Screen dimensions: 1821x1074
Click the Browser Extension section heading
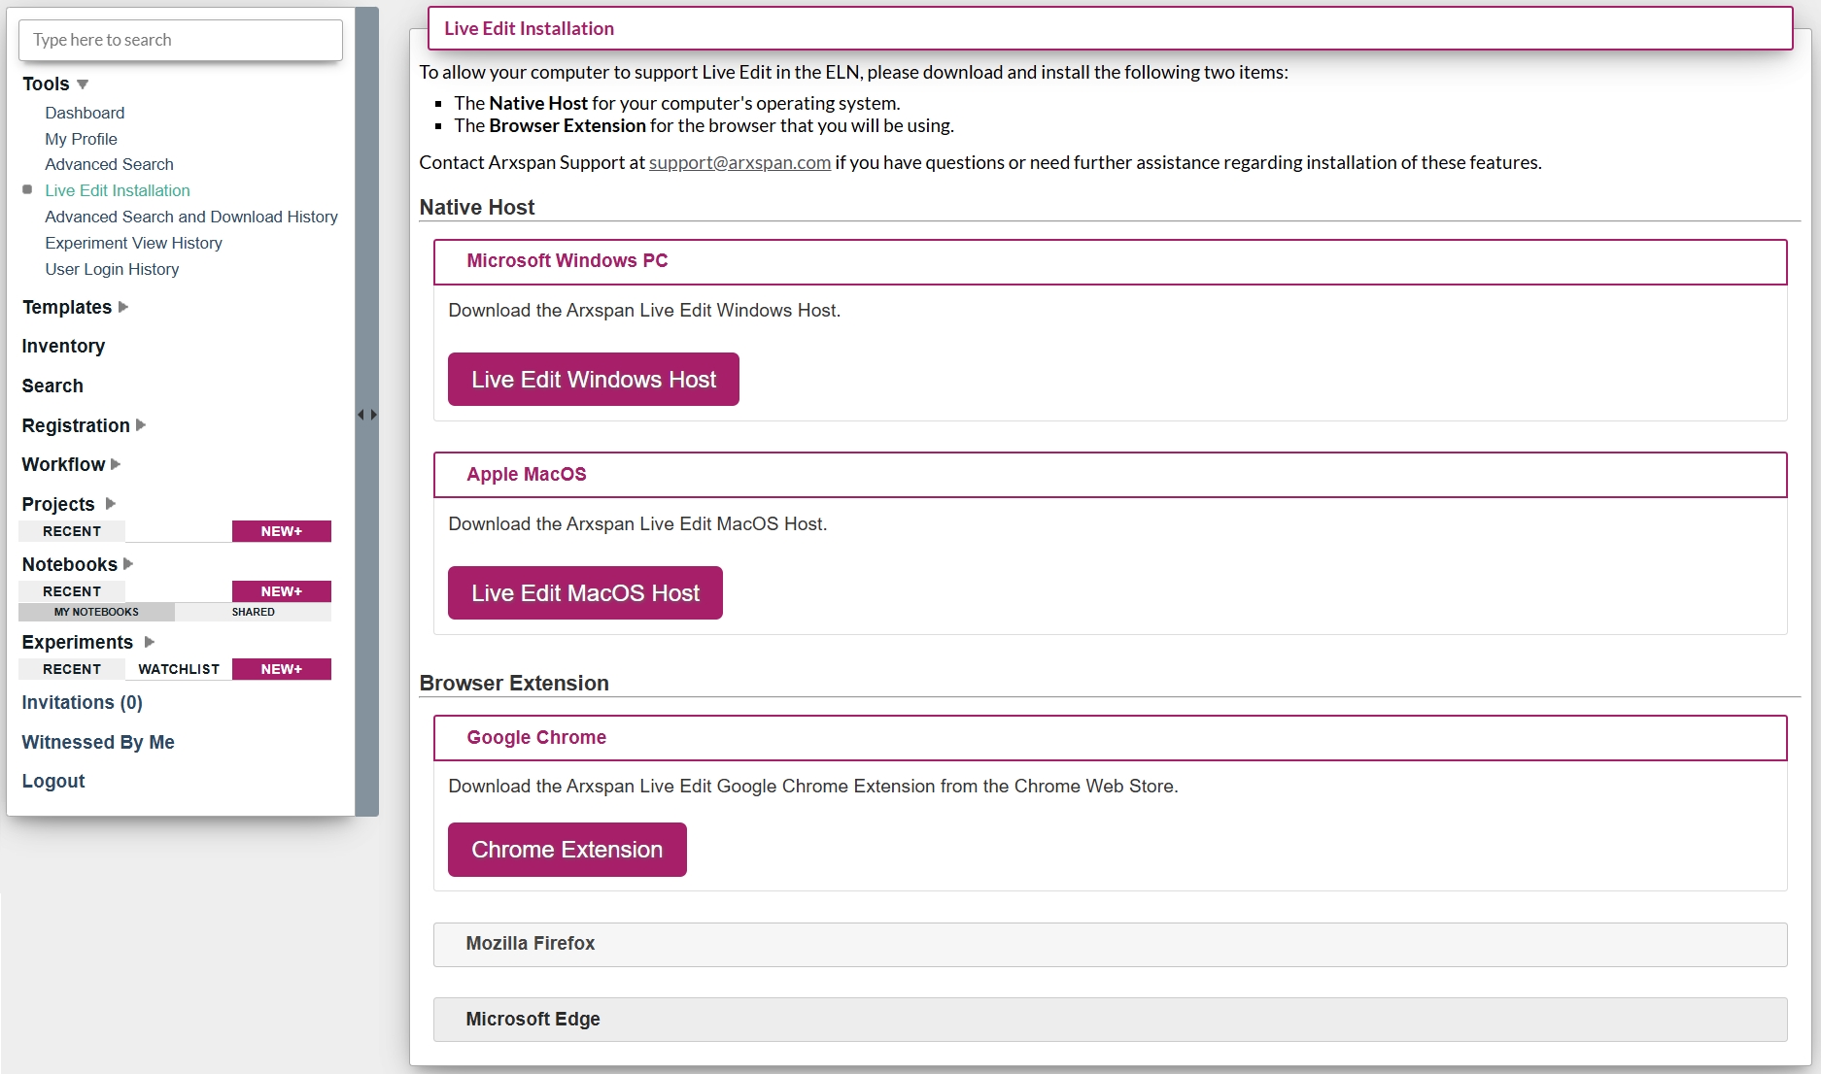click(514, 684)
